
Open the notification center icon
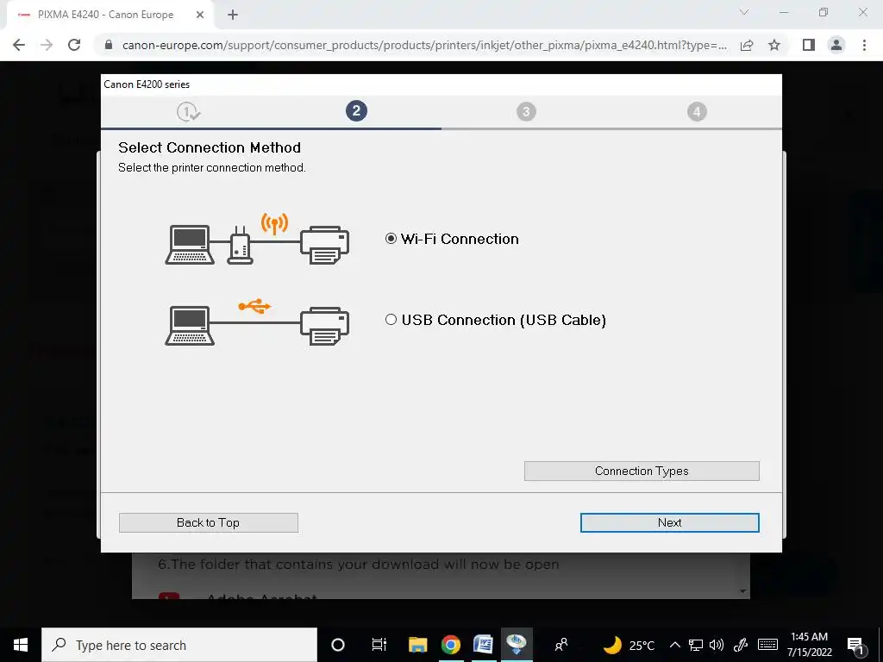855,646
